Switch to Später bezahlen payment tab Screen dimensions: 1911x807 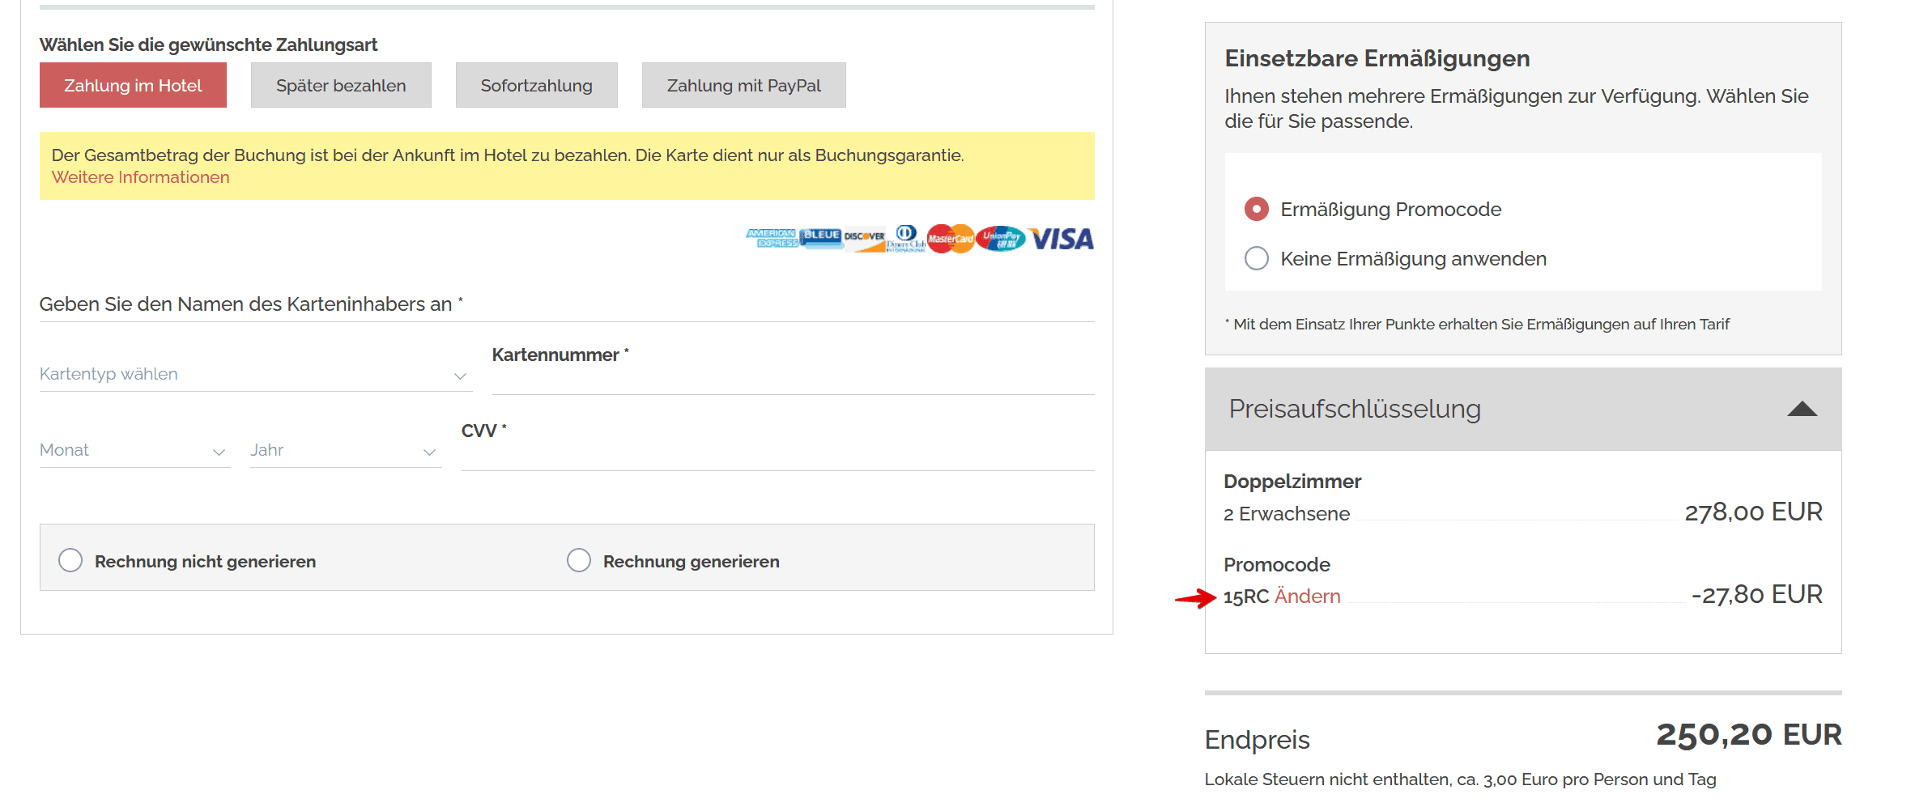coord(341,85)
